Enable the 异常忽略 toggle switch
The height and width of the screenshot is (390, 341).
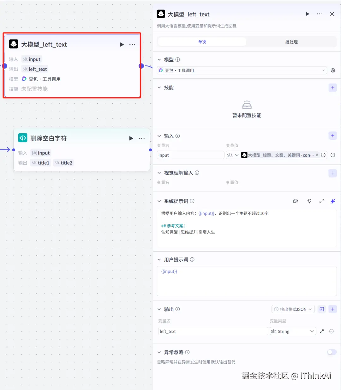pyautogui.click(x=332, y=352)
